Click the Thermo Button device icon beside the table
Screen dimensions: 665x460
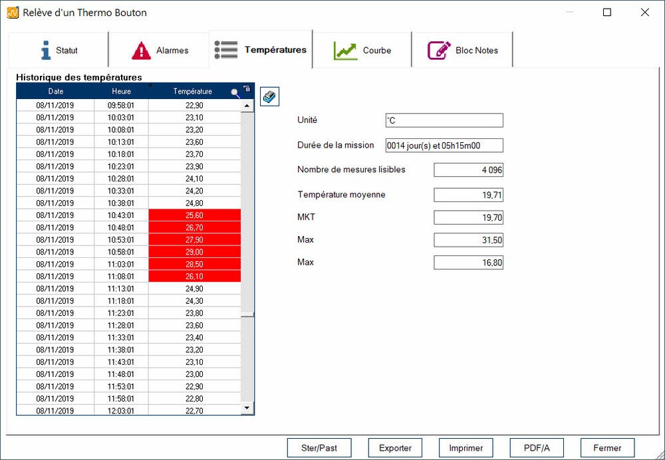[269, 96]
